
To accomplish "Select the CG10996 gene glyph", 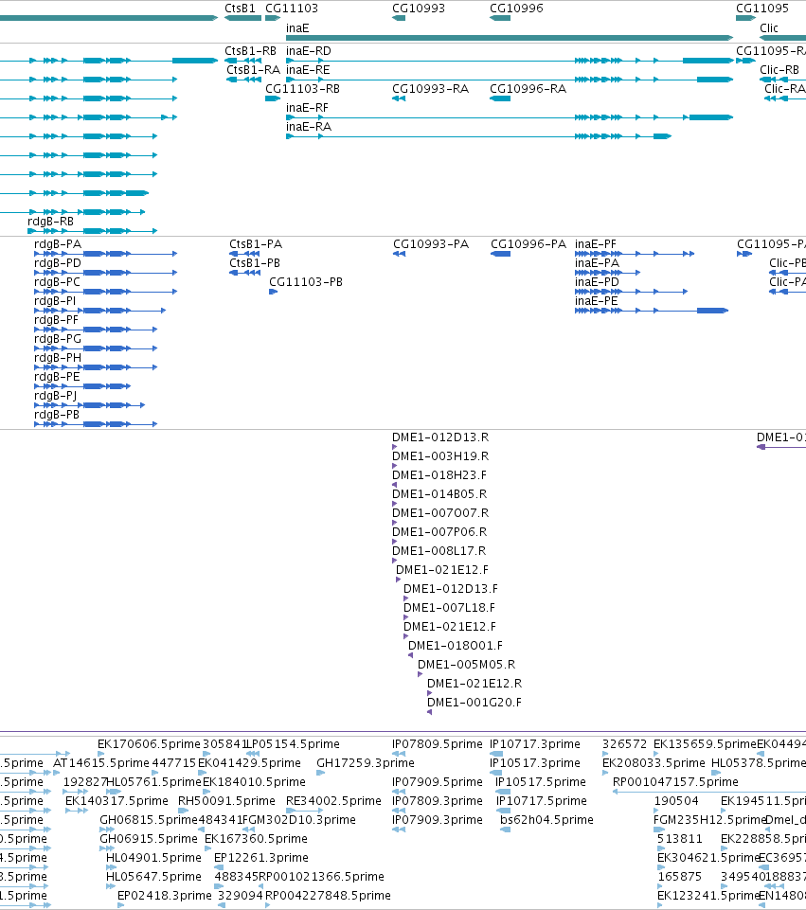I will [500, 18].
